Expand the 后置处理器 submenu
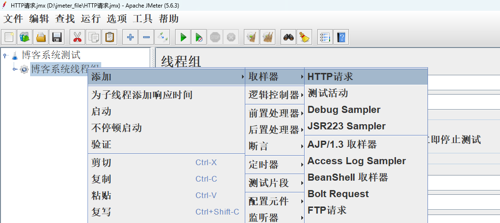The width and height of the screenshot is (500, 223). [275, 130]
